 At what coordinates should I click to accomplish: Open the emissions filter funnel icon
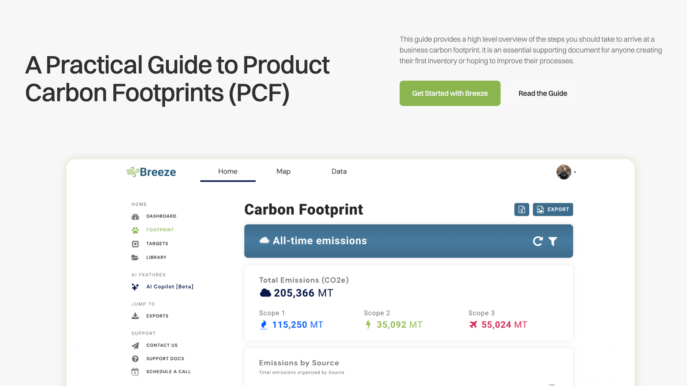[553, 241]
